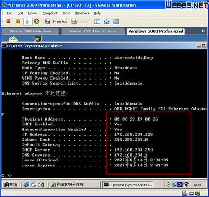Maximize the cmd.exe window

click(204, 46)
